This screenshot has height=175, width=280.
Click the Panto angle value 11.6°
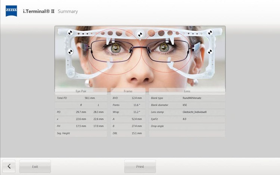coord(137,105)
